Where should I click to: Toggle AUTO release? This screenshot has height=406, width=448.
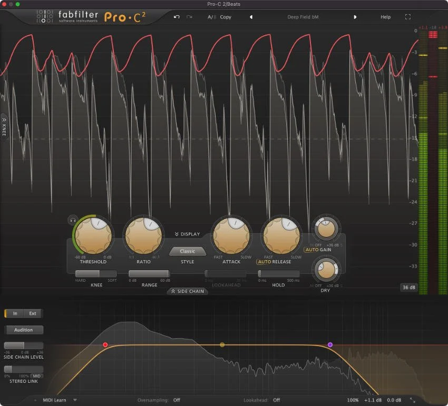tap(265, 262)
